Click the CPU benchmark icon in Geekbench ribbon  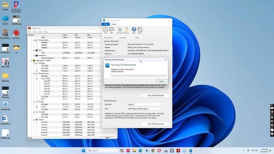[105, 29]
